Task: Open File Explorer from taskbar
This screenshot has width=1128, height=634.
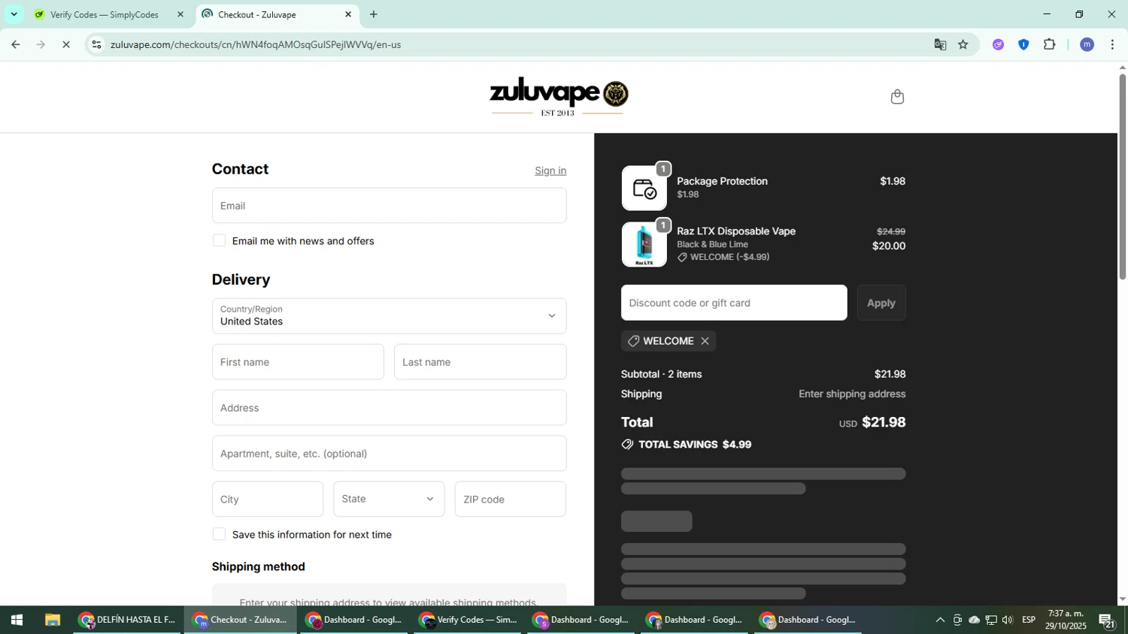Action: [52, 620]
